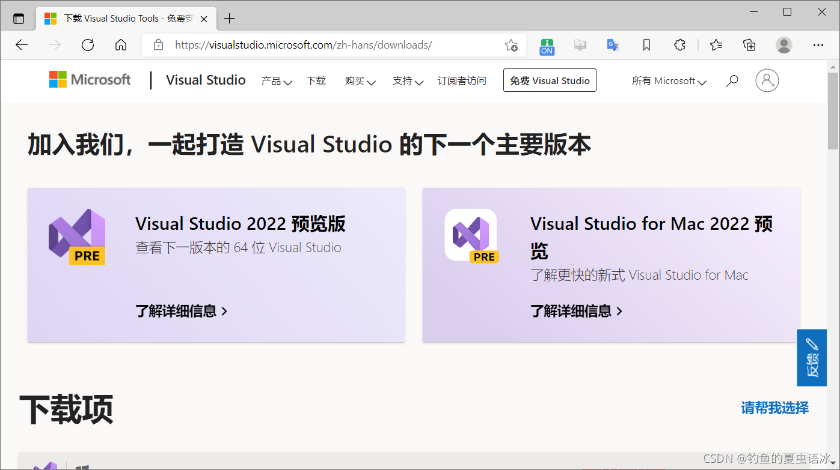Open the translate extension
Screen dimensions: 840x470
point(613,45)
